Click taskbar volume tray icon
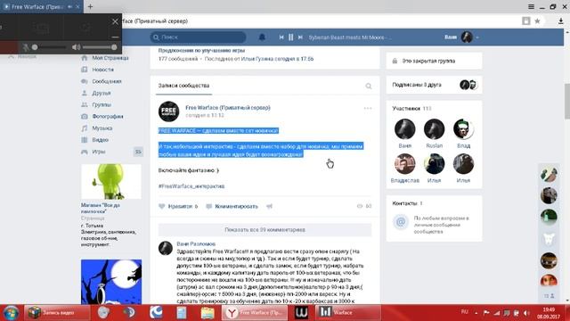This screenshot has height=321, width=570. tap(526, 313)
